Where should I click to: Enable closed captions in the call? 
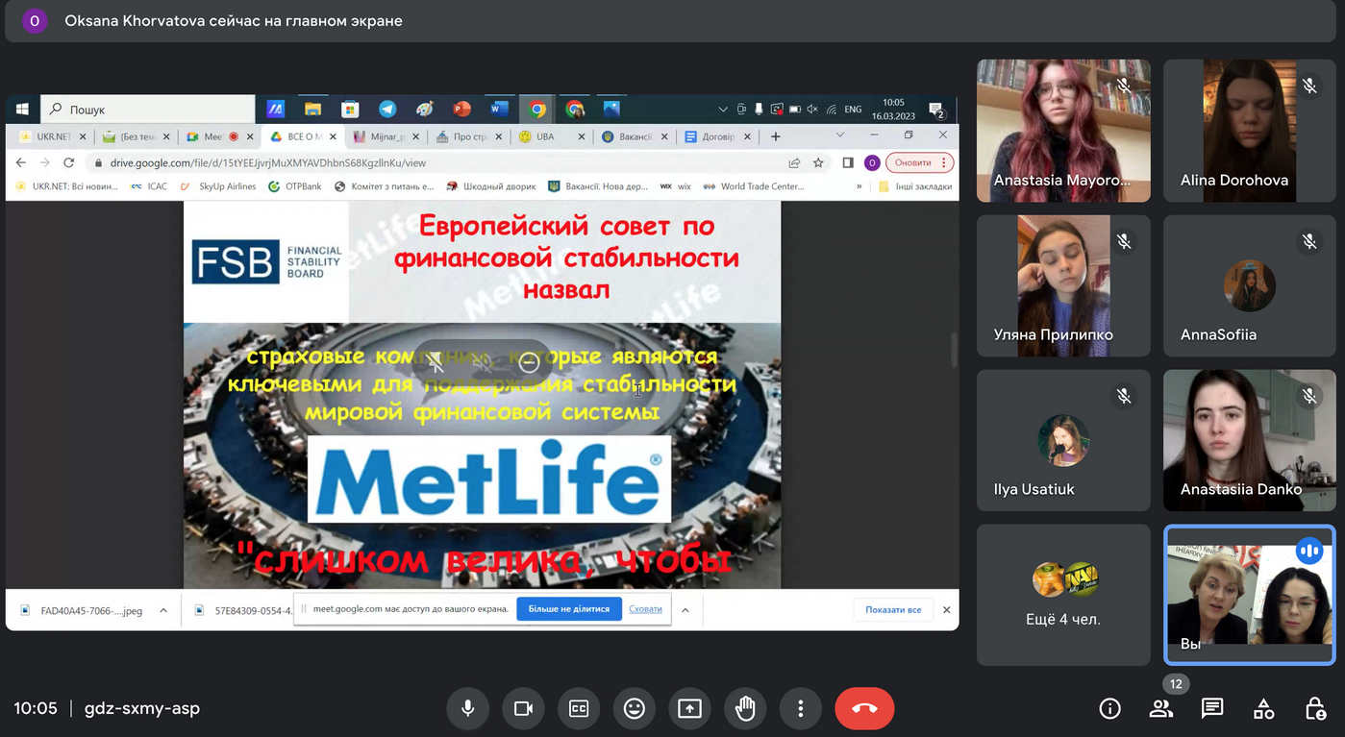coord(579,709)
